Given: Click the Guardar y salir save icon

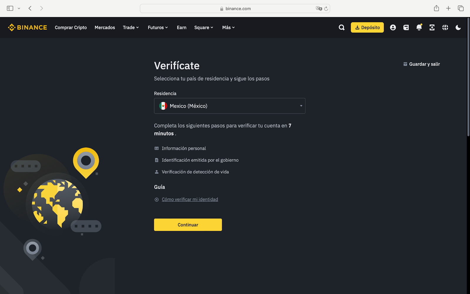Looking at the screenshot, I should 421,64.
